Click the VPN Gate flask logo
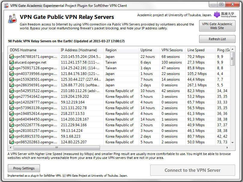The height and width of the screenshot is (182, 243). (x=12, y=19)
